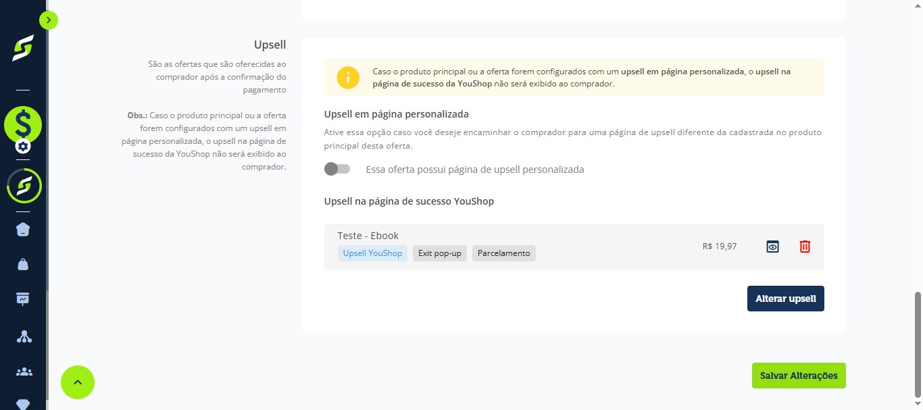Expand the sidebar with the green arrow
923x410 pixels.
point(49,20)
